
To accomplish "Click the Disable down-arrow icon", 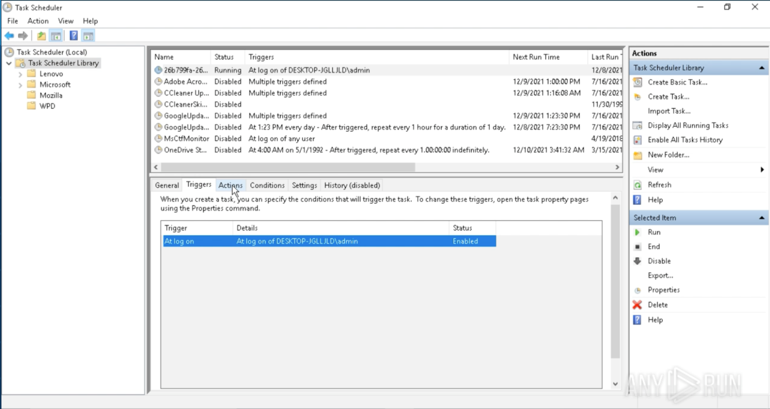I will coord(638,261).
